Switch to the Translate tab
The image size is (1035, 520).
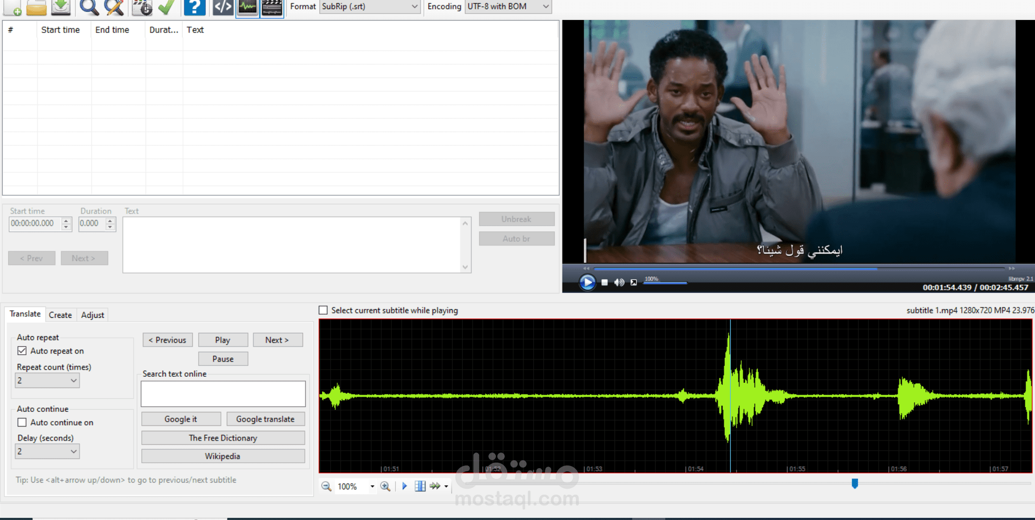tap(25, 314)
